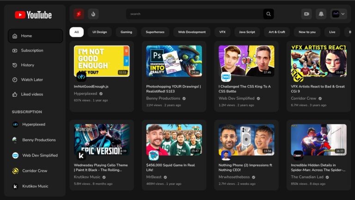
Task: Select the Web Development filter chip
Action: pyautogui.click(x=192, y=32)
